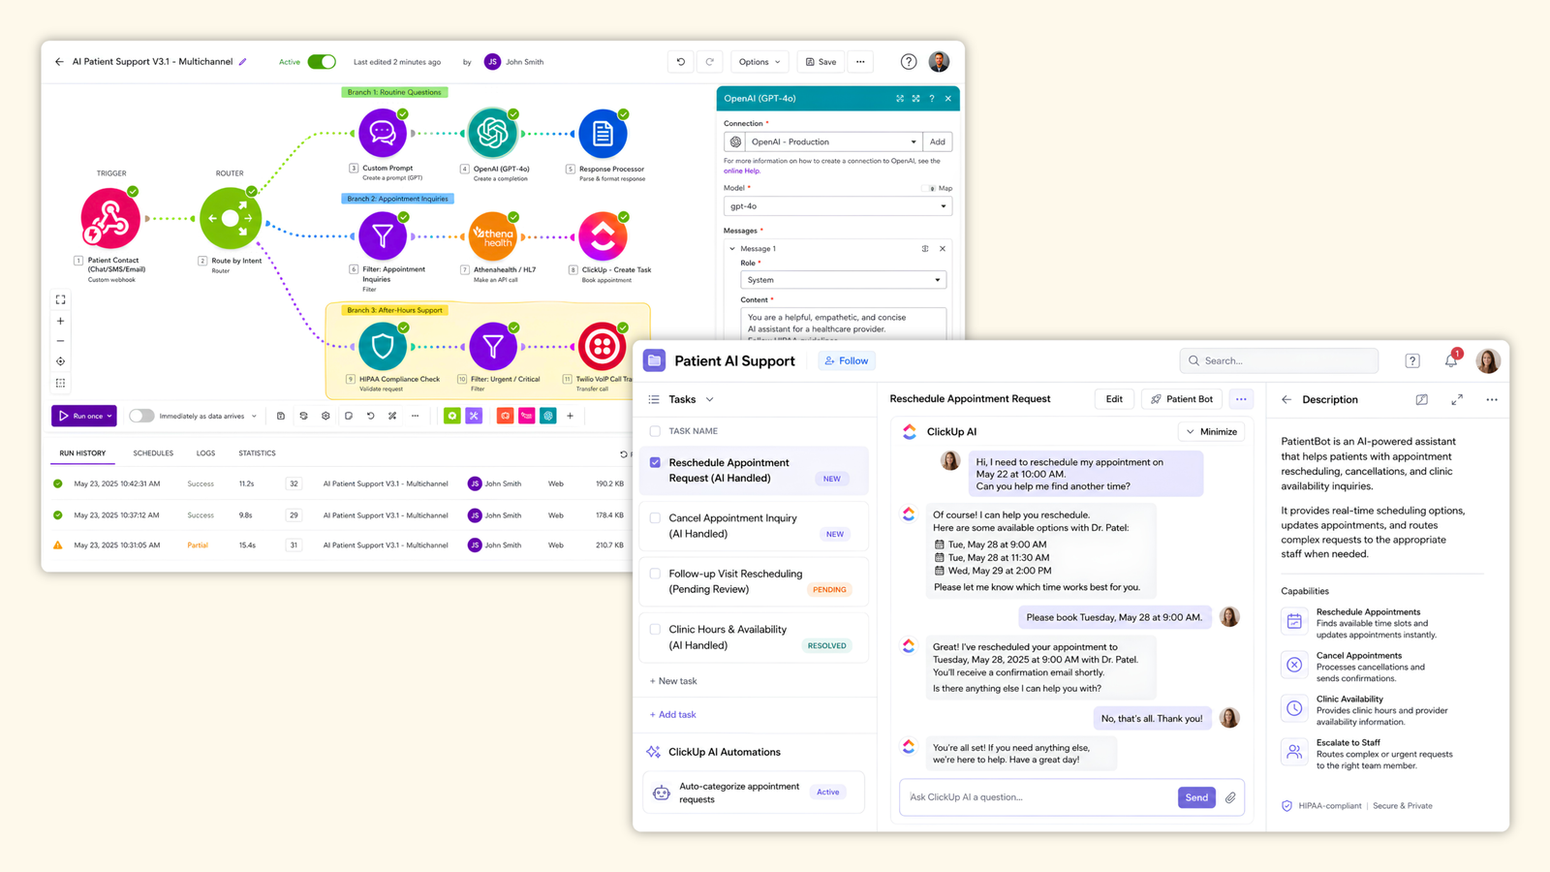Attach a file with the paperclip icon

tap(1230, 797)
